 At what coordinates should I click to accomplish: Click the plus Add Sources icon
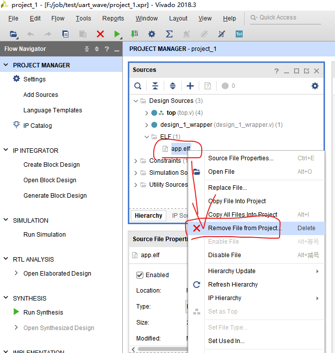point(190,86)
